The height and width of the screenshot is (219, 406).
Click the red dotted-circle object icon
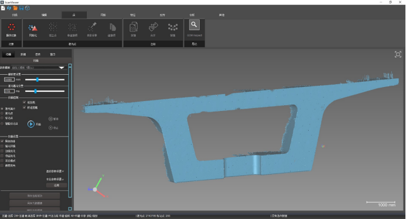11,27
